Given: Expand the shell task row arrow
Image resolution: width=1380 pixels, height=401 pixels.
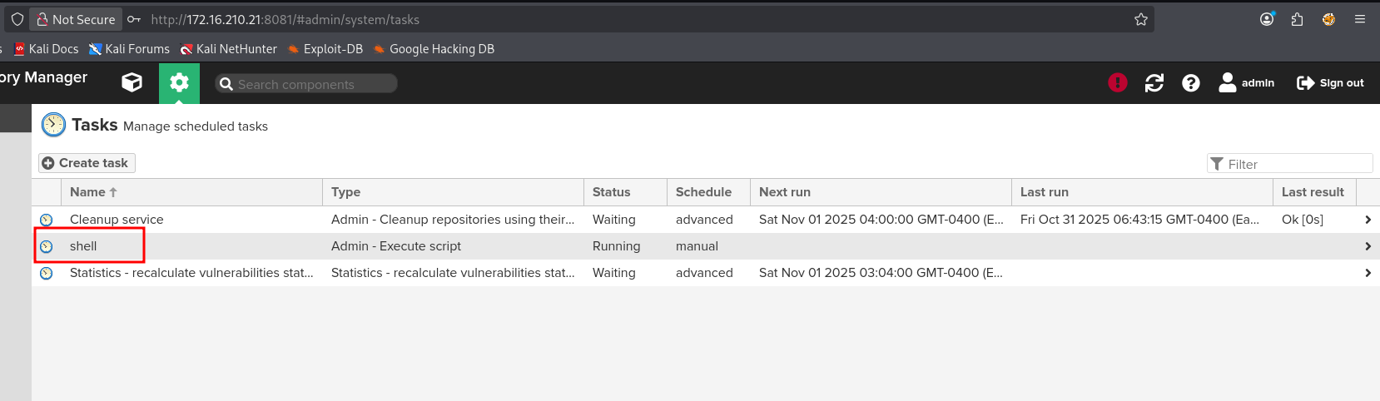Looking at the screenshot, I should point(1368,246).
